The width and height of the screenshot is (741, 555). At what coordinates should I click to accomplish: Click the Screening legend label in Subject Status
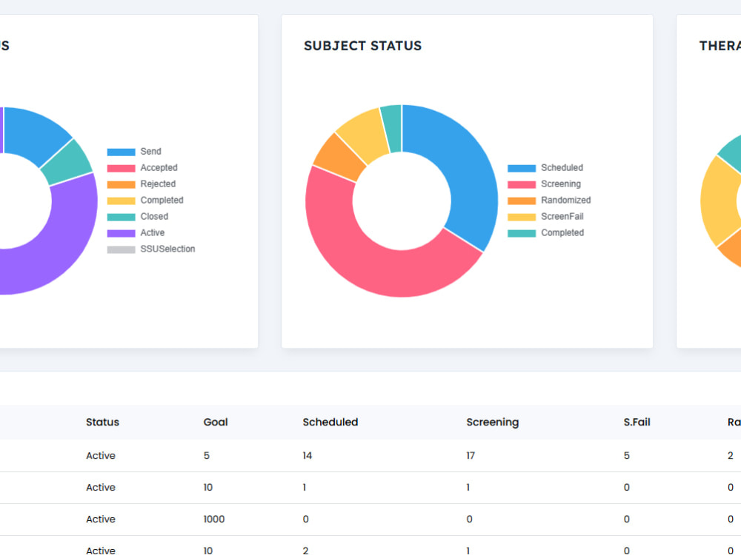click(x=561, y=184)
